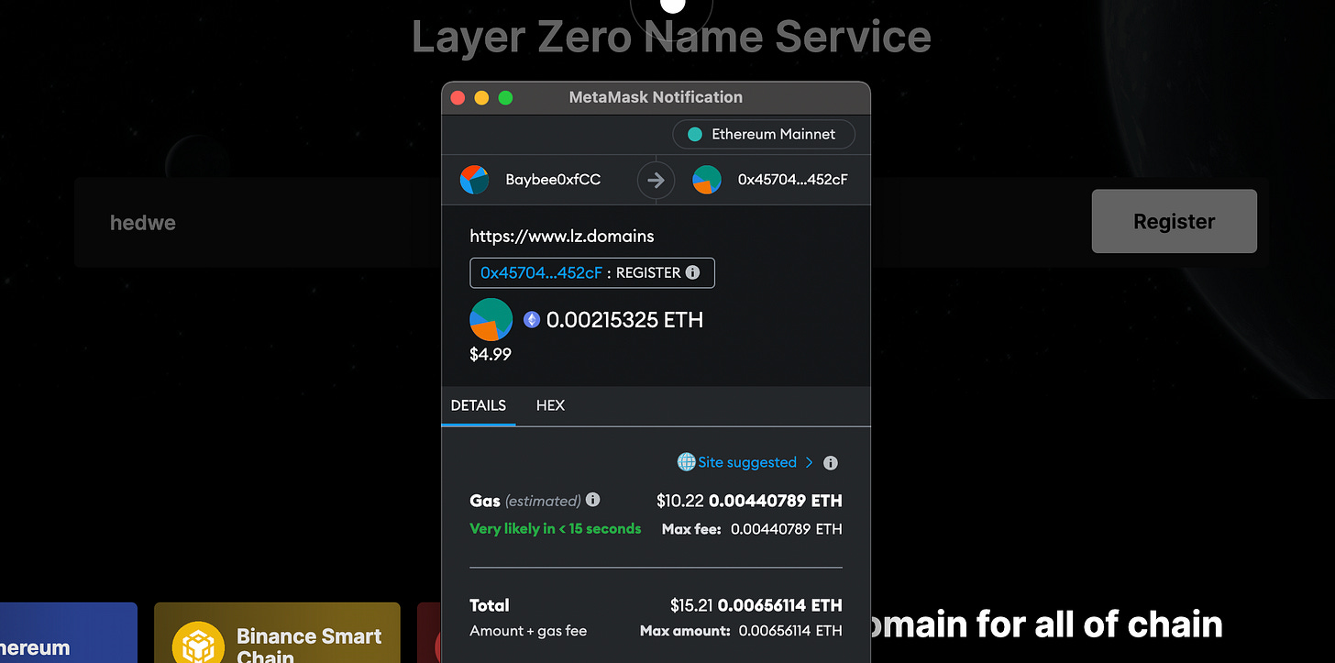
Task: Click the Layer Zero Name Service heading
Action: click(672, 37)
